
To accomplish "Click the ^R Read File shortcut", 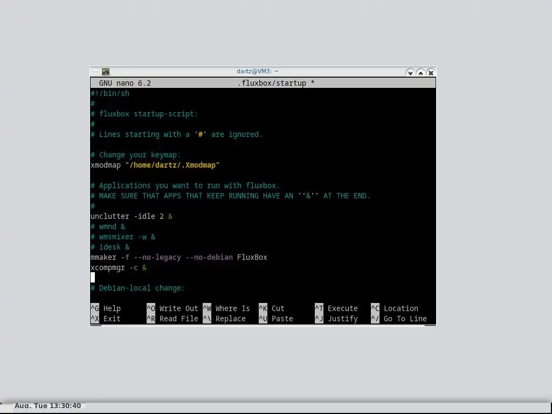I will coord(172,319).
